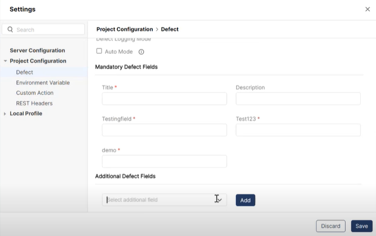Image resolution: width=376 pixels, height=236 pixels.
Task: Discard the settings changes
Action: point(330,226)
